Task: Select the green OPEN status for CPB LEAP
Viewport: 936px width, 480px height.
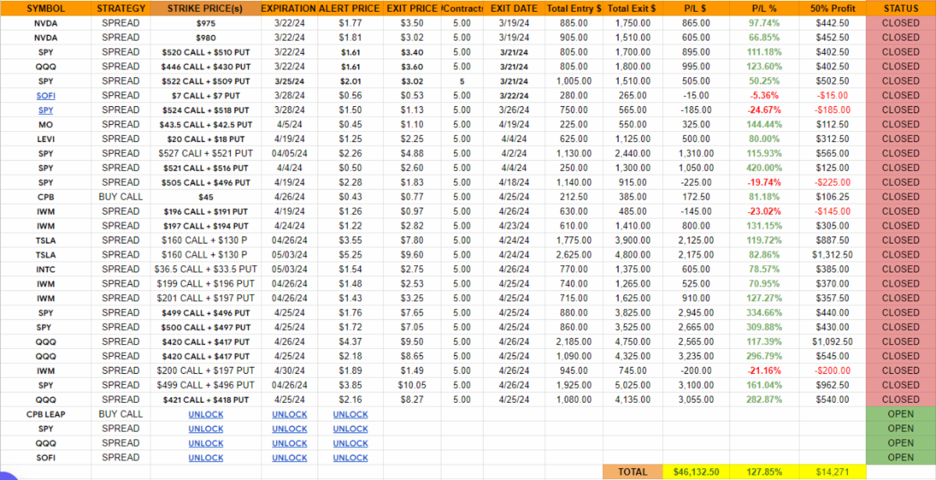Action: (x=900, y=414)
